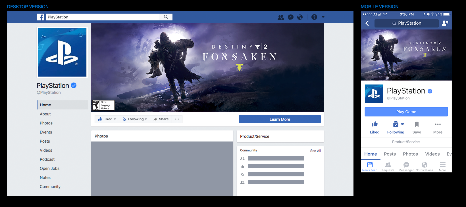This screenshot has width=466, height=207.
Task: Open Community in the left sidebar
Action: 50,187
